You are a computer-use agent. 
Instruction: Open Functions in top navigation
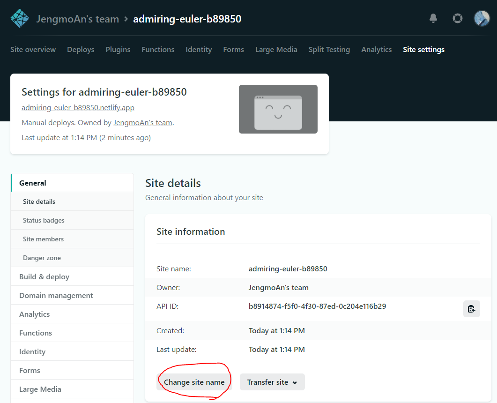158,50
